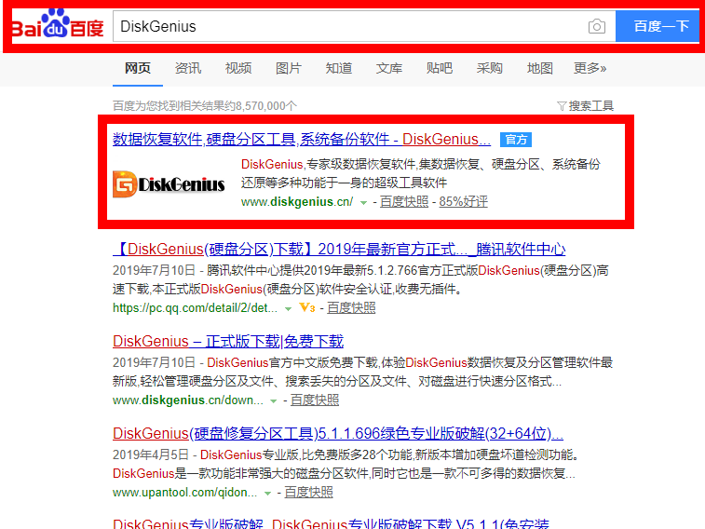Image resolution: width=705 pixels, height=529 pixels.
Task: Open the 采购 tab
Action: [x=490, y=68]
